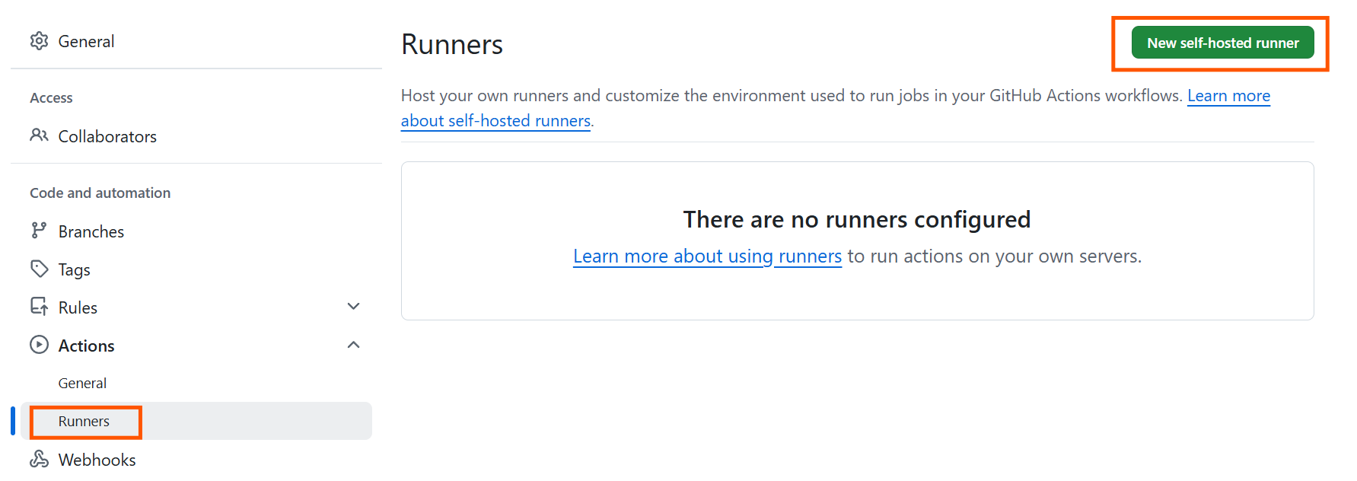Click the Tags label icon
1357x481 pixels.
(40, 269)
